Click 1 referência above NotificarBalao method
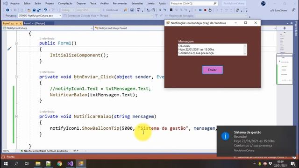The width and height of the screenshot is (299, 168). (47, 112)
